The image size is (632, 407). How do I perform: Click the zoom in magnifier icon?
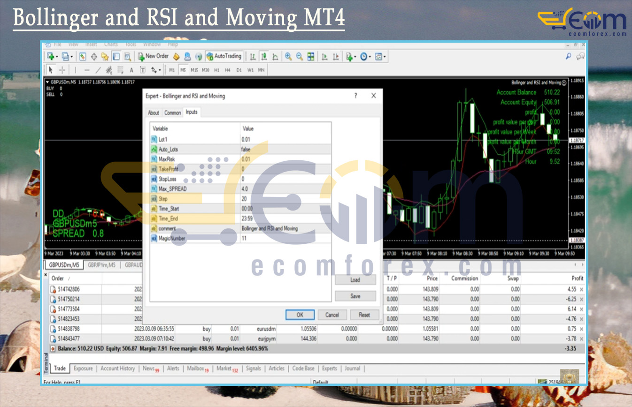[x=288, y=56]
